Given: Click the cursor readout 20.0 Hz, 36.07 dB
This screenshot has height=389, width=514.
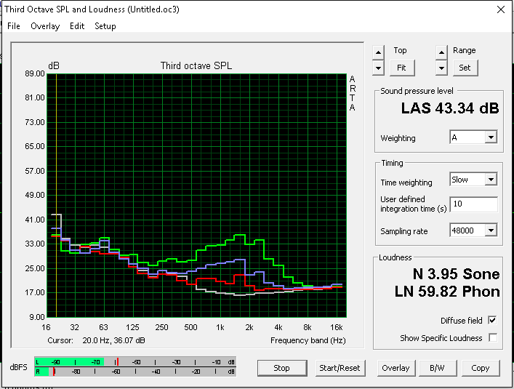Looking at the screenshot, I should point(113,340).
